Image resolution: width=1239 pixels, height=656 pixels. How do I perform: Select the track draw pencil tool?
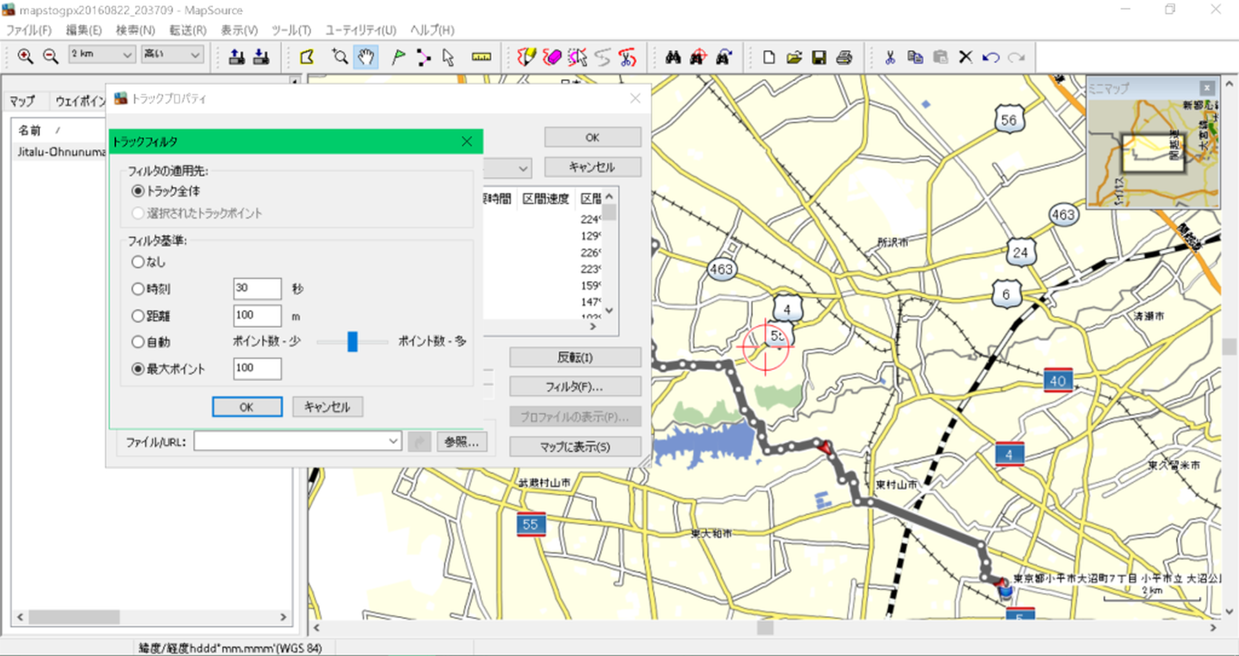[x=527, y=57]
